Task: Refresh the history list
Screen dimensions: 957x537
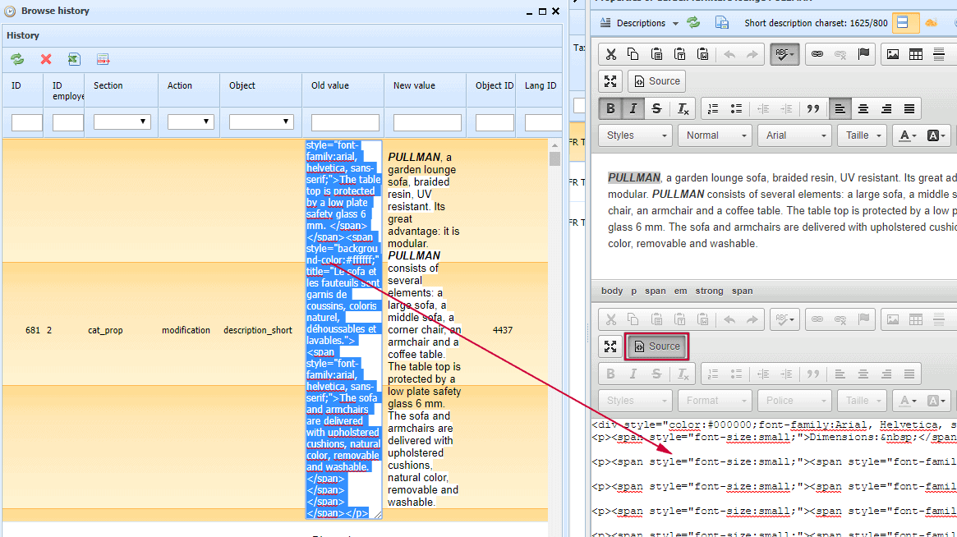Action: [x=17, y=59]
